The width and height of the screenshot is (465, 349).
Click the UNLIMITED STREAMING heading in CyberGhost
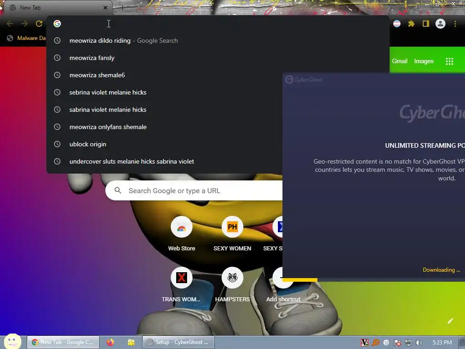(425, 145)
